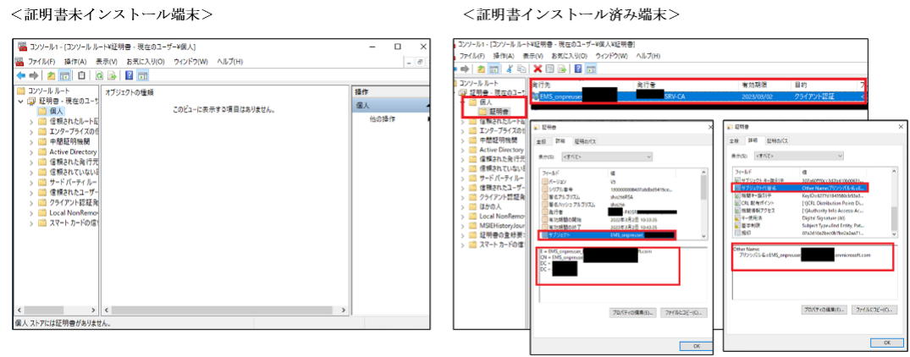The width and height of the screenshot is (910, 357).
Task: Click Copy icon in right console toolbar
Action: click(x=521, y=69)
